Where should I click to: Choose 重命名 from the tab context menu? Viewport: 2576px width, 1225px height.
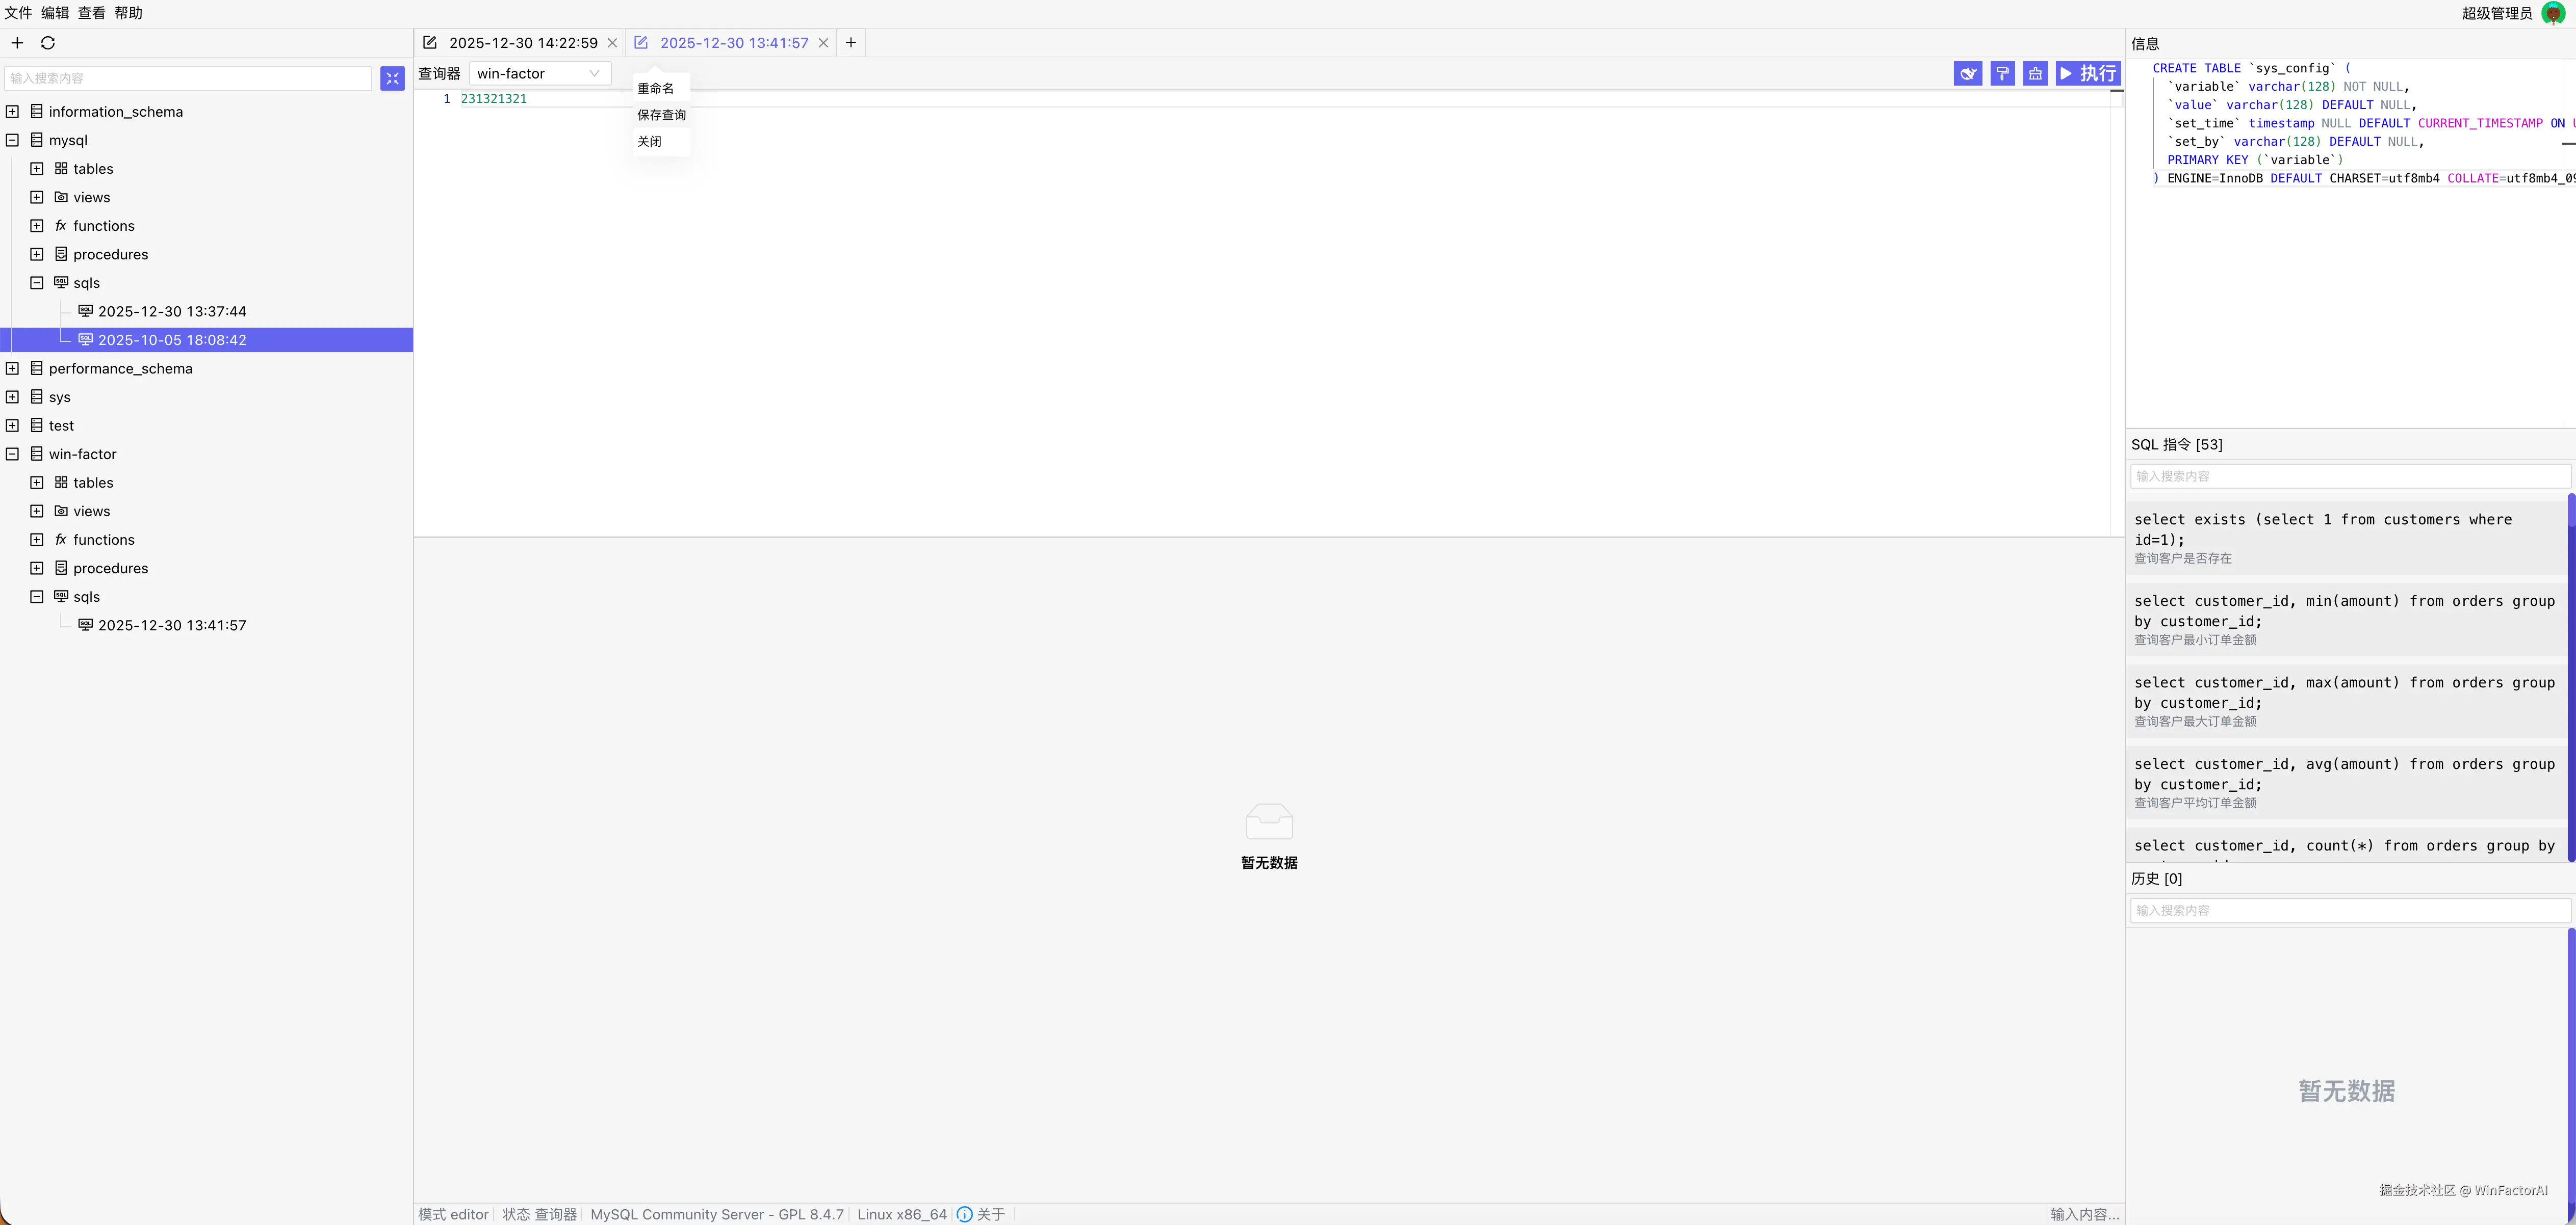click(x=656, y=89)
